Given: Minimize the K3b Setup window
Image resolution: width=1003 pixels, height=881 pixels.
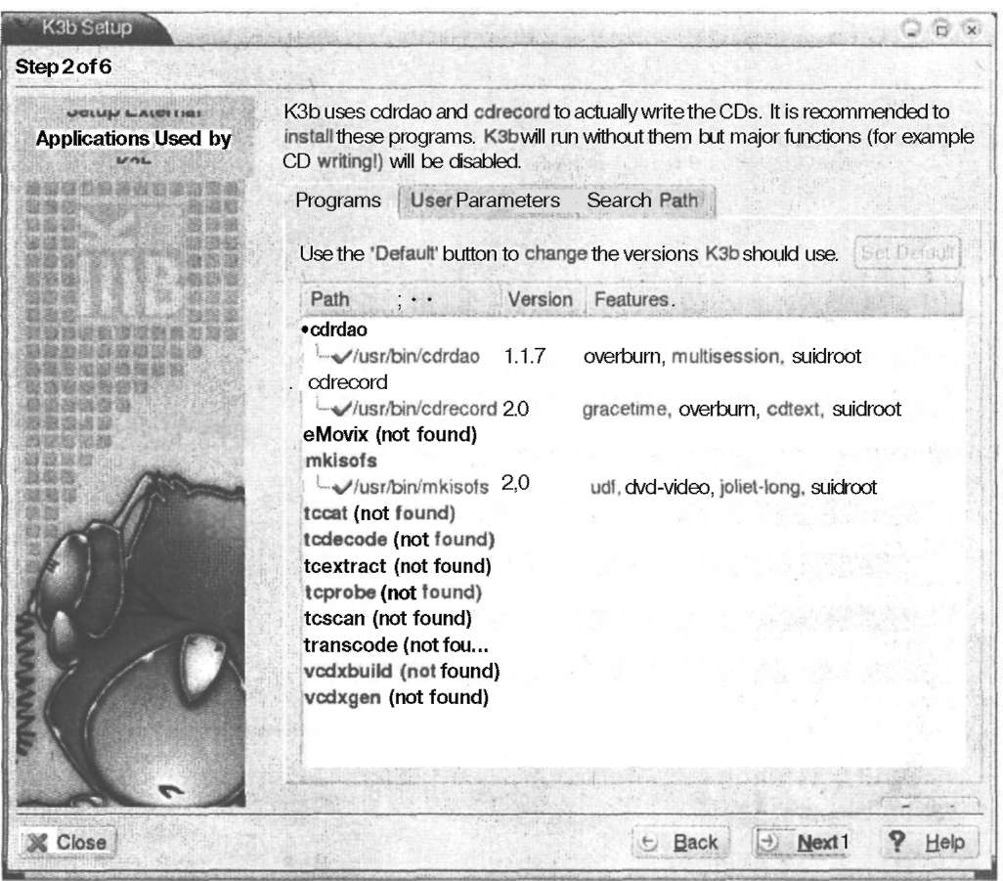Looking at the screenshot, I should click(x=911, y=28).
